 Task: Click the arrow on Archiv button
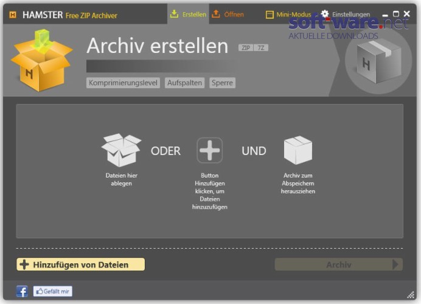pos(395,264)
